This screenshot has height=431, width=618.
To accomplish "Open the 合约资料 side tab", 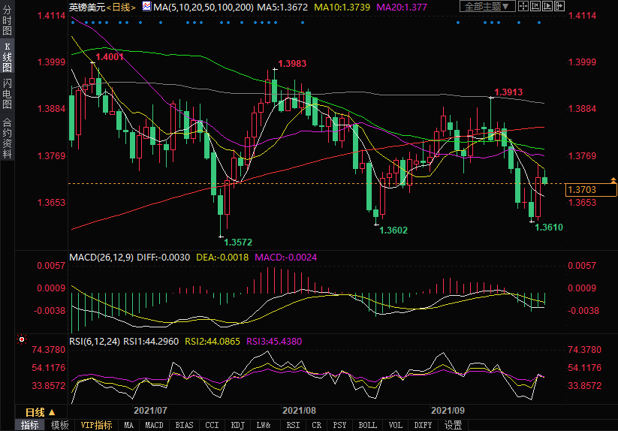I will pos(7,137).
